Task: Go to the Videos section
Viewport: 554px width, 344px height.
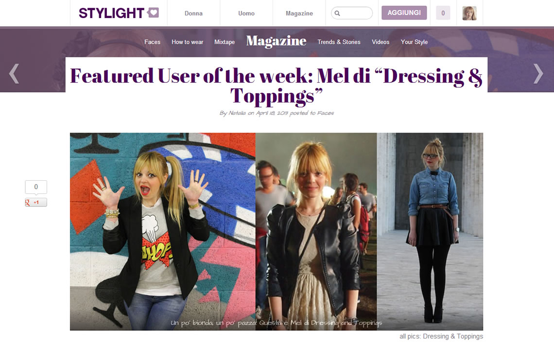Action: (381, 42)
